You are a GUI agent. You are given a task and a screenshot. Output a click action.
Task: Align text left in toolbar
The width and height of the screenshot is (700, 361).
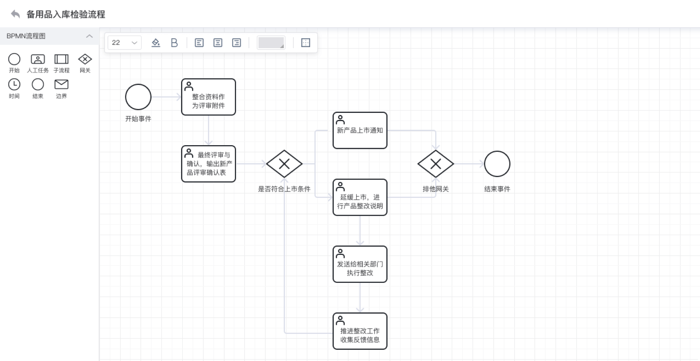click(x=199, y=42)
